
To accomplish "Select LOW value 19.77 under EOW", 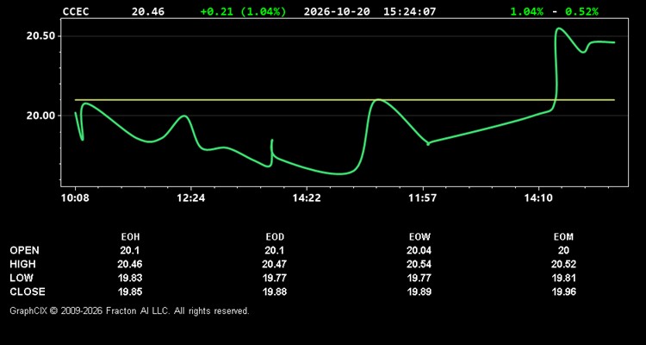I will coord(419,278).
